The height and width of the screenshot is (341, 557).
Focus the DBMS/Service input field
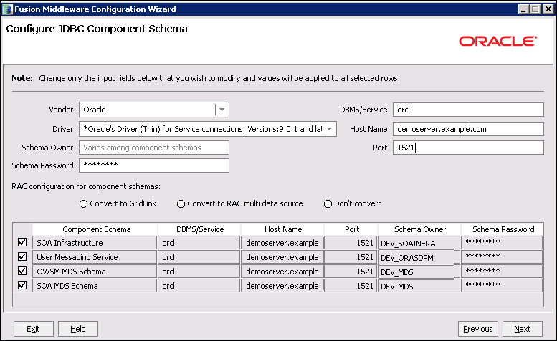468,110
